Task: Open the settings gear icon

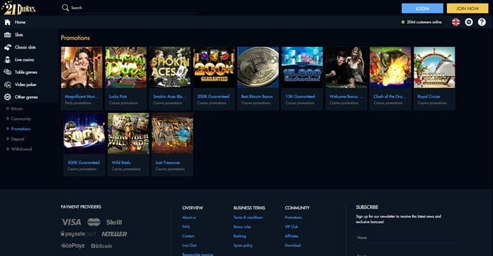Action: (469, 22)
